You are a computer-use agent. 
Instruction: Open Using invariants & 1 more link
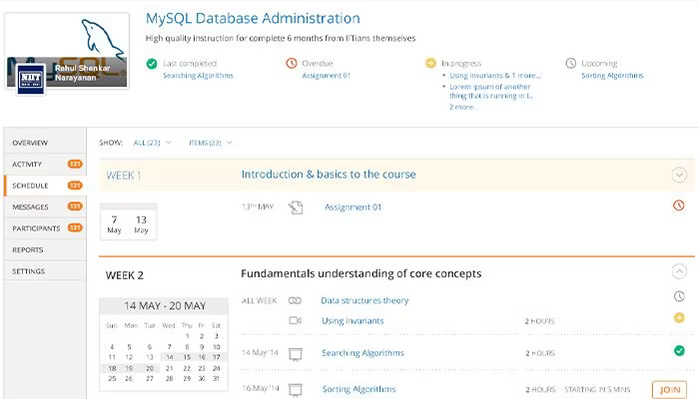[x=494, y=75]
